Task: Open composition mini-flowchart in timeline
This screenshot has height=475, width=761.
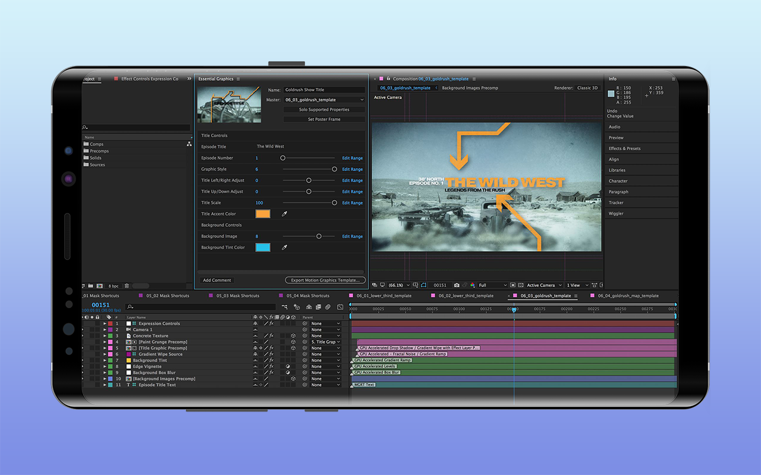Action: (x=285, y=307)
